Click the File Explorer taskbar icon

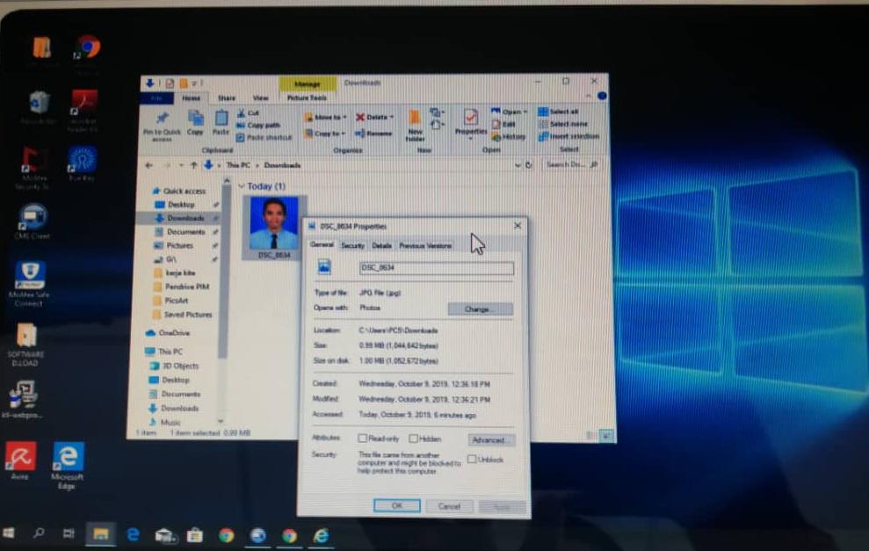click(101, 533)
